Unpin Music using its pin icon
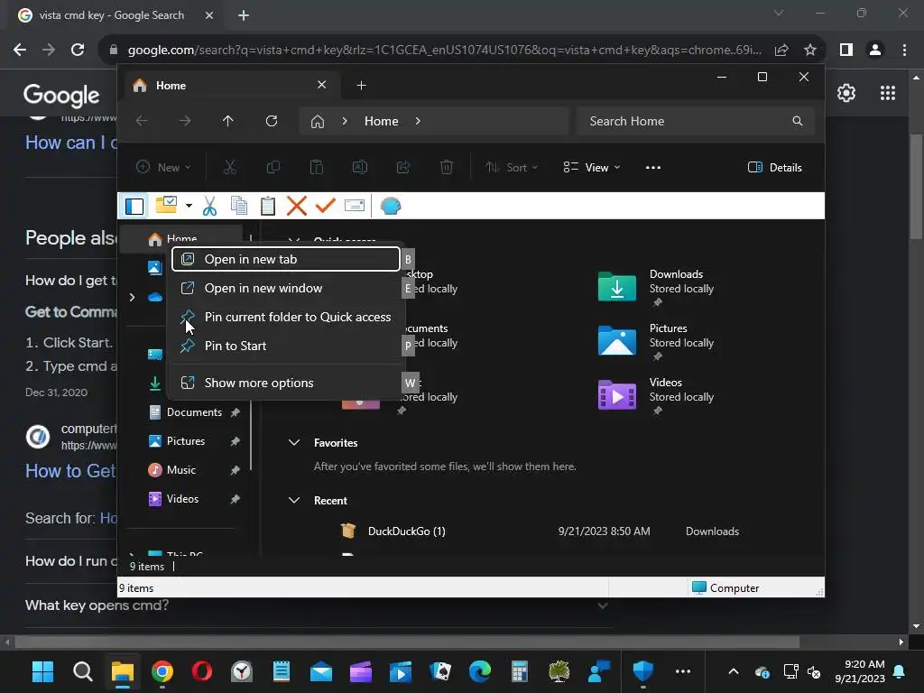924x693 pixels. [x=236, y=470]
